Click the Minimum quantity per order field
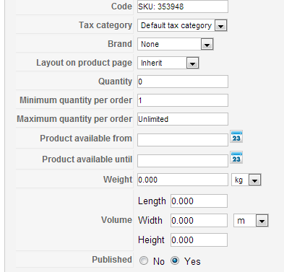The height and width of the screenshot is (272, 284). (183, 100)
